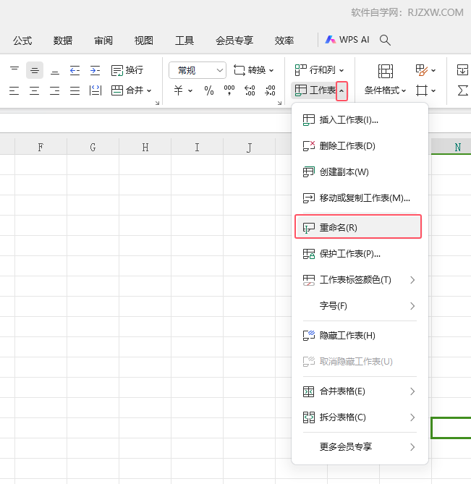471x484 pixels.
Task: Open the 常规 number format combo box
Action: coord(198,70)
